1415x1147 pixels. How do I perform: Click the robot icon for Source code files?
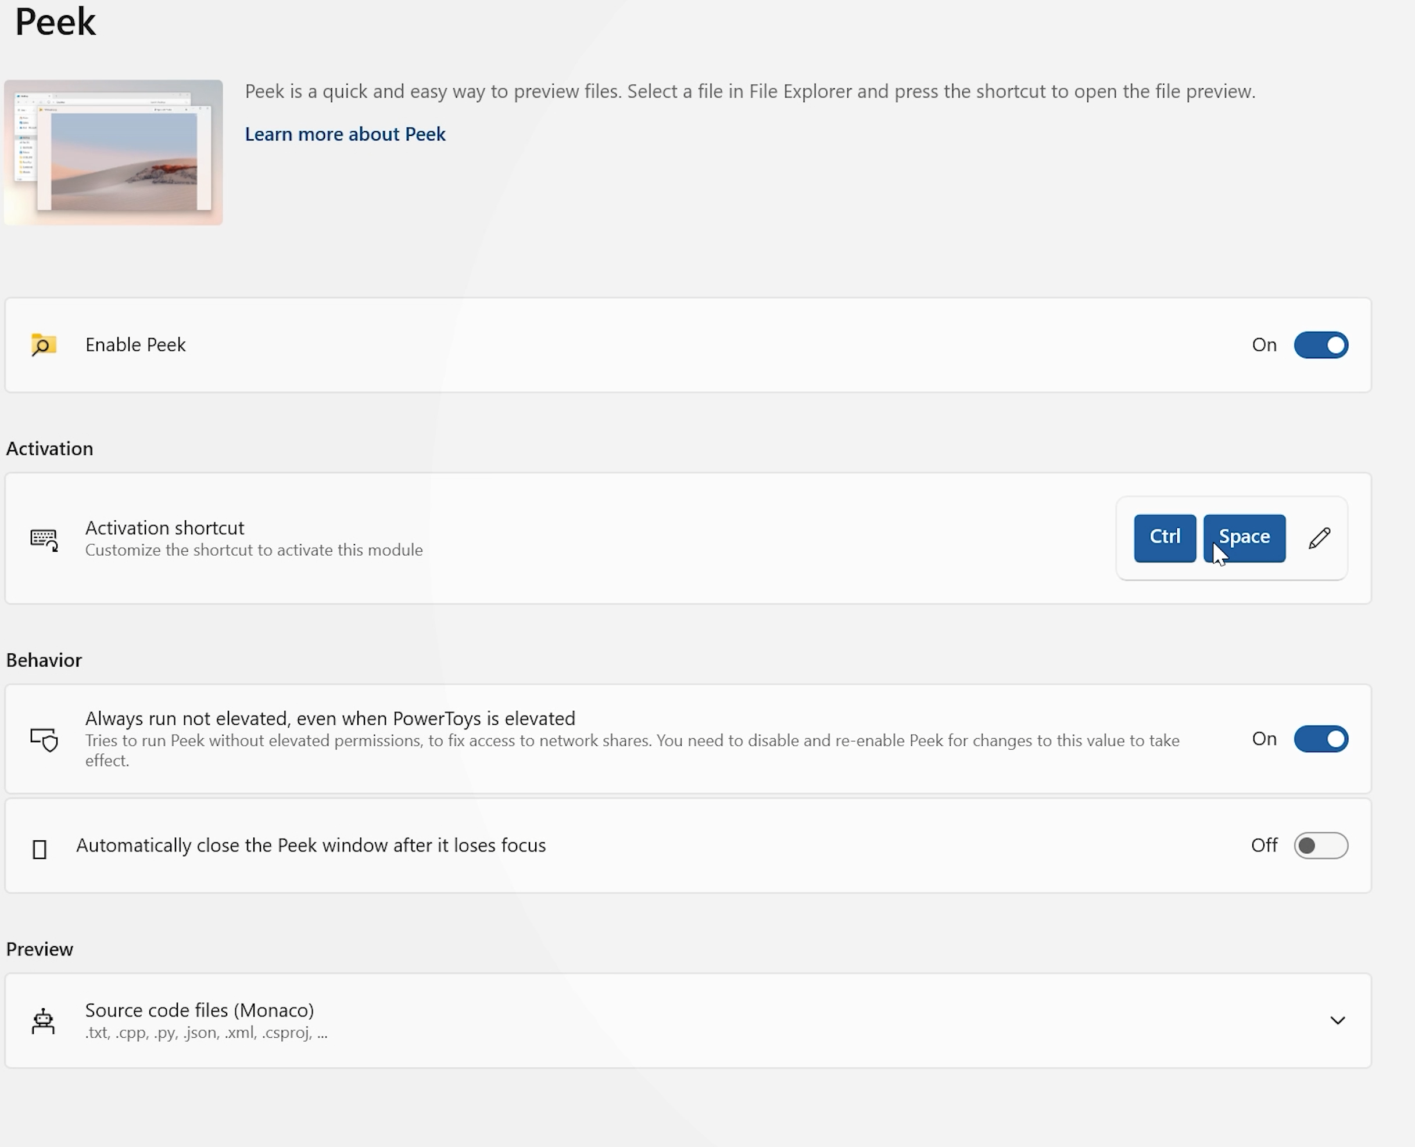[43, 1021]
